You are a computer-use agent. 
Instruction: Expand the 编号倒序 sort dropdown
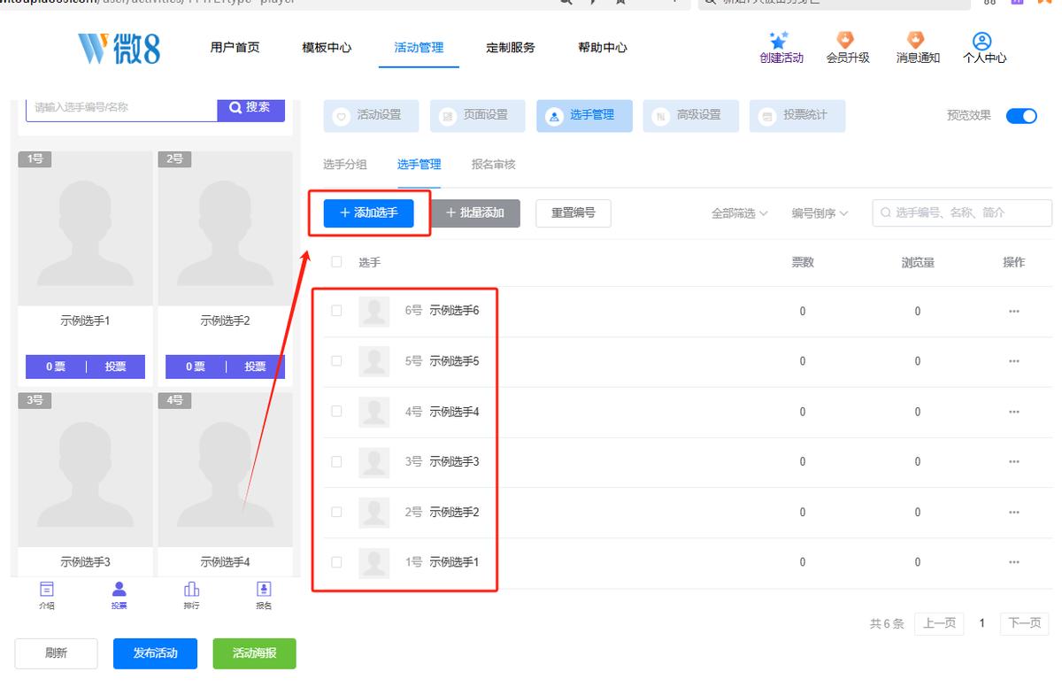(820, 213)
